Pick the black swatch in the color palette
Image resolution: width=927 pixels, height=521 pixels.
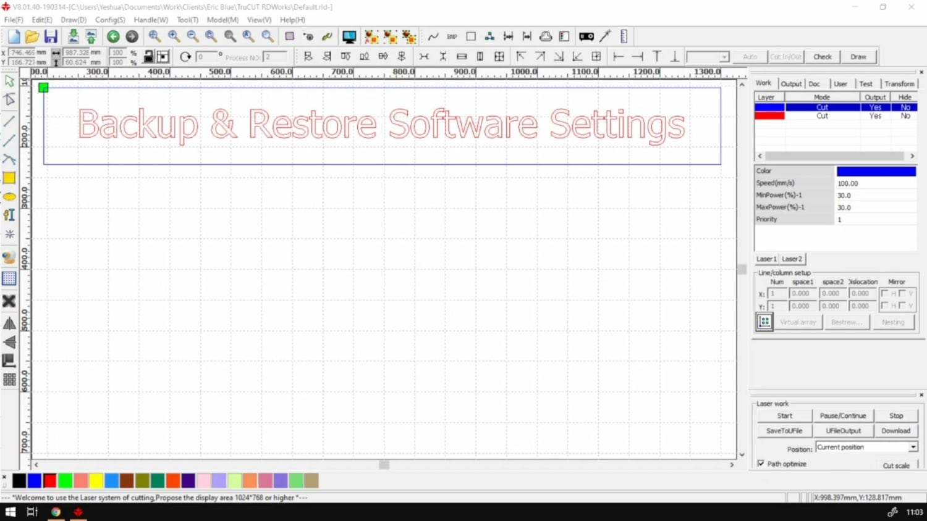coord(19,480)
